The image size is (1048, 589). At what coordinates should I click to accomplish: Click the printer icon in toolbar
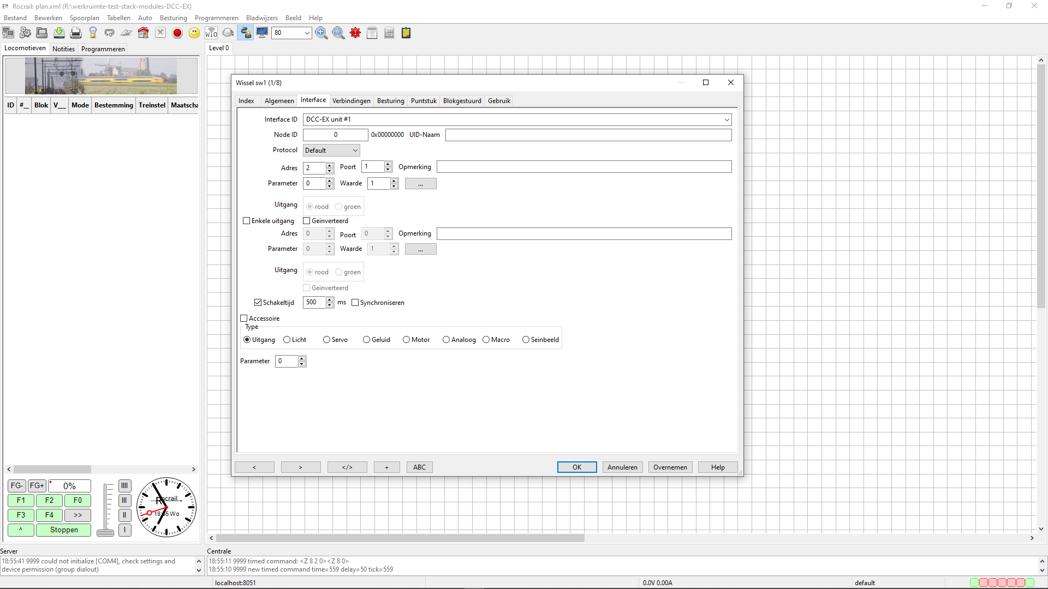click(76, 33)
